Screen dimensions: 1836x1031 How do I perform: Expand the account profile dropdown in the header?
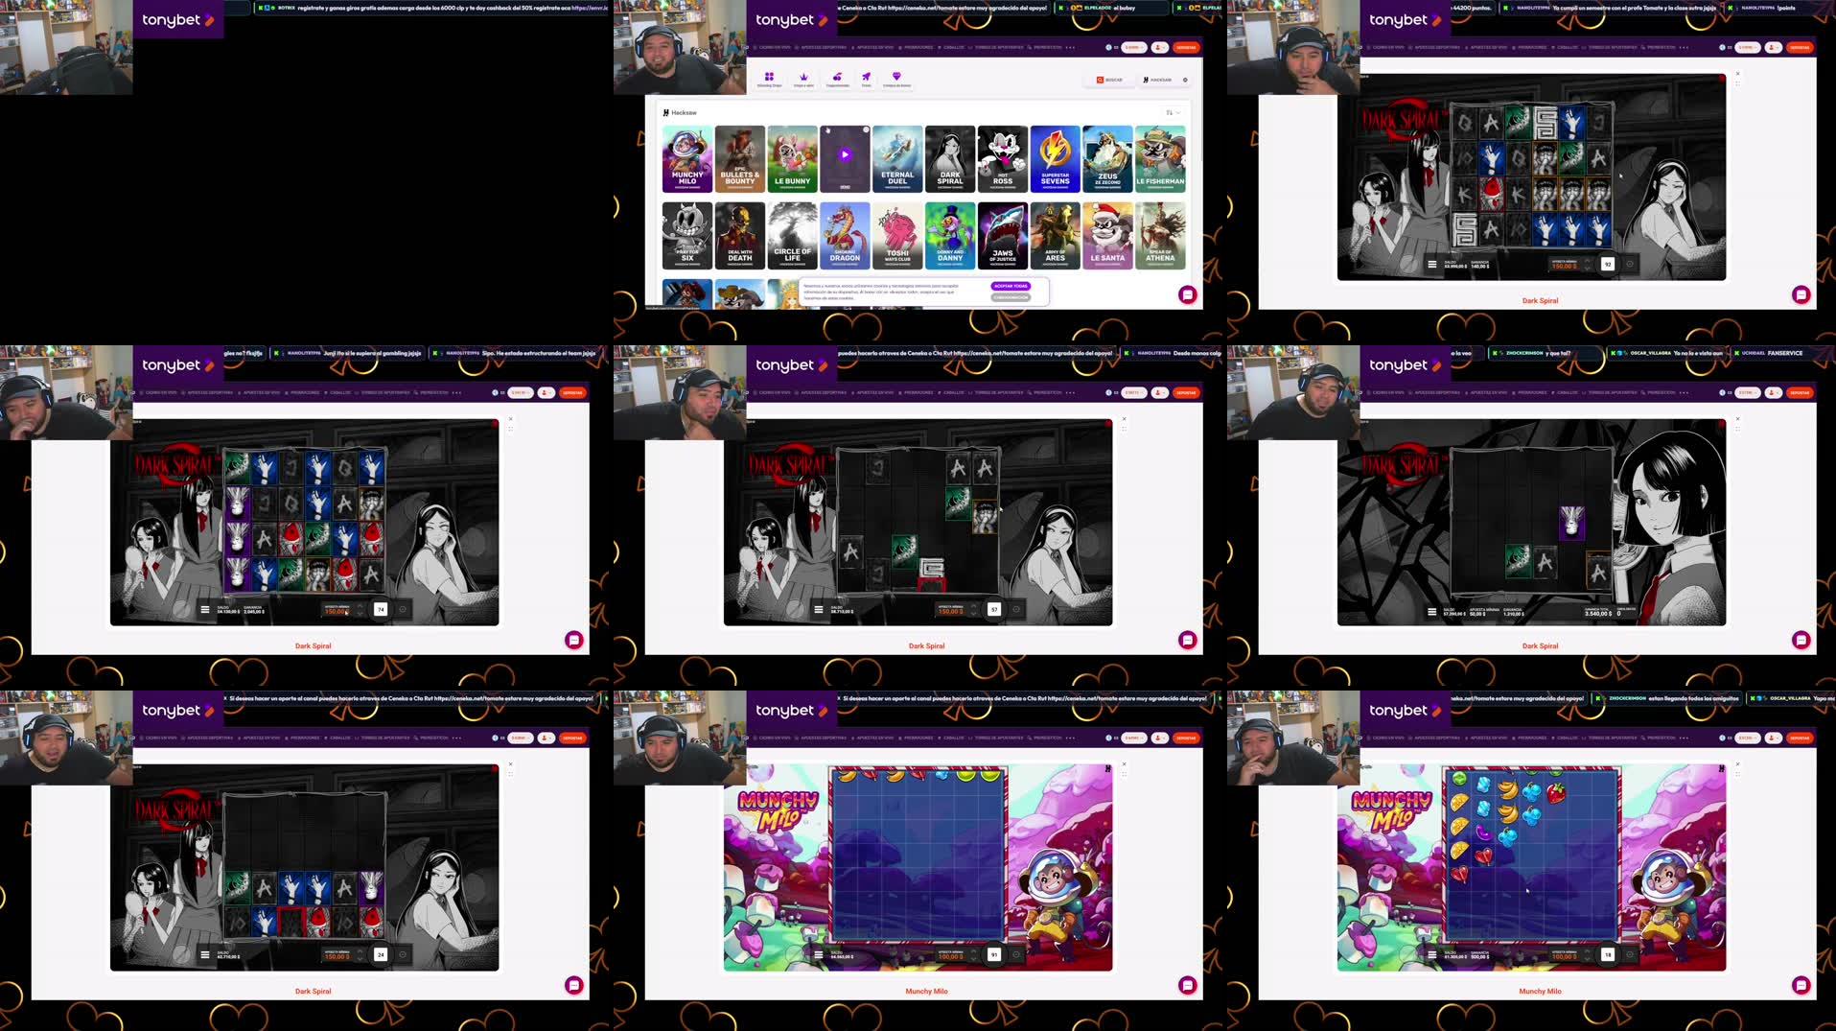[1158, 45]
